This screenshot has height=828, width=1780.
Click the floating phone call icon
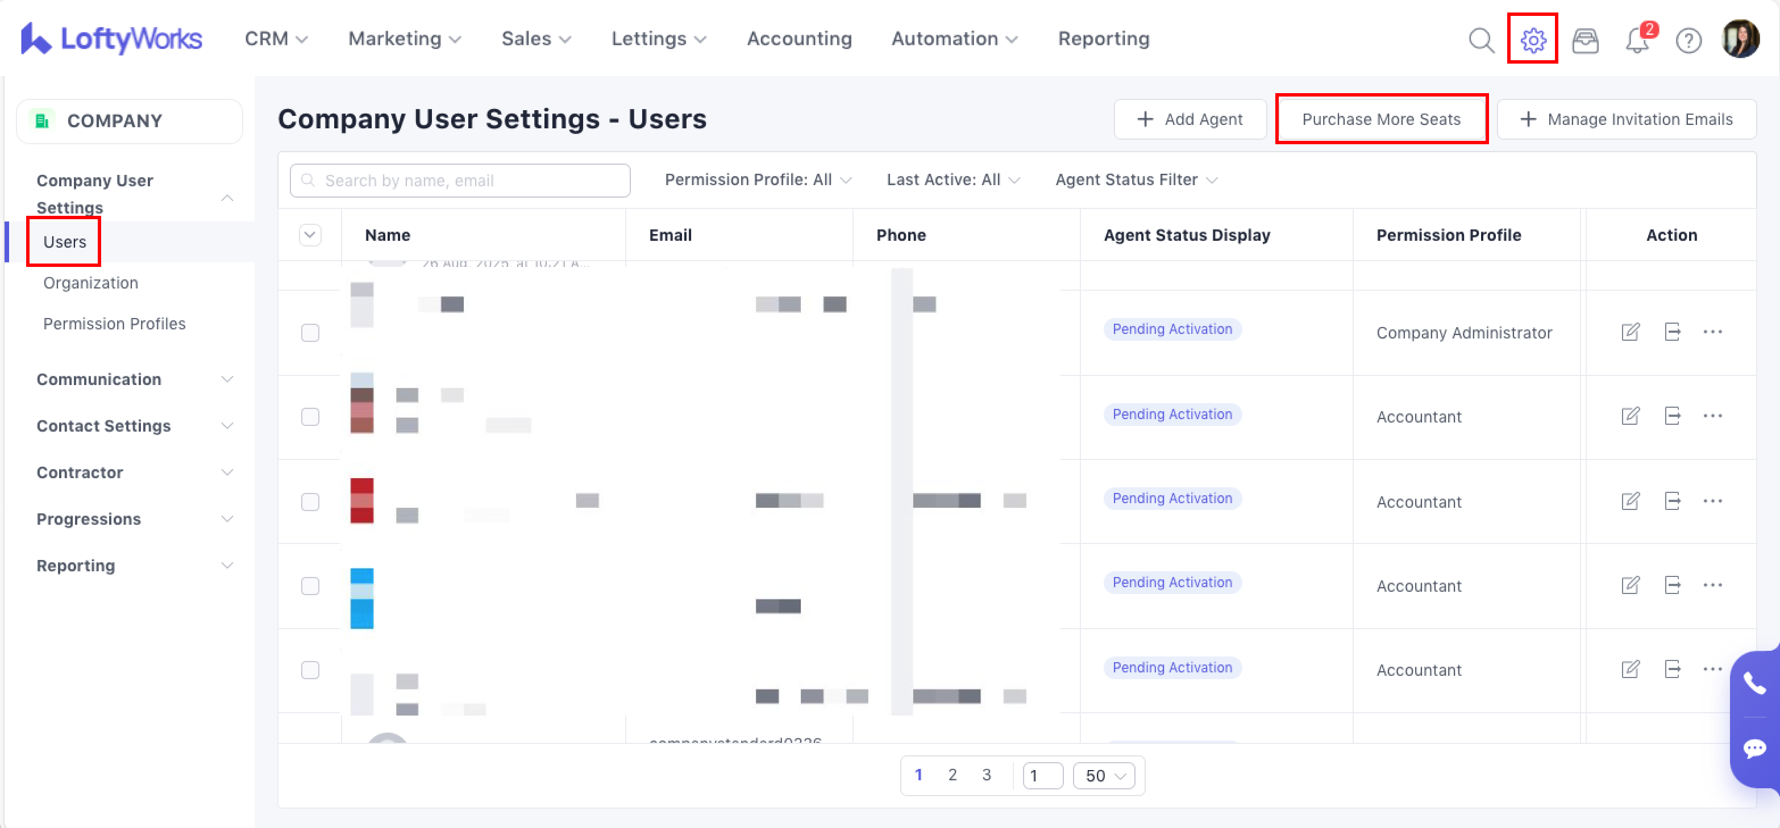[x=1754, y=684]
